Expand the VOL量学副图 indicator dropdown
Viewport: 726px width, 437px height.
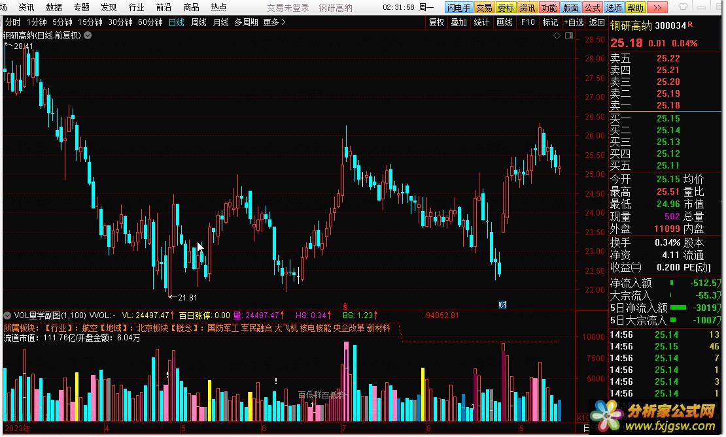click(7, 316)
